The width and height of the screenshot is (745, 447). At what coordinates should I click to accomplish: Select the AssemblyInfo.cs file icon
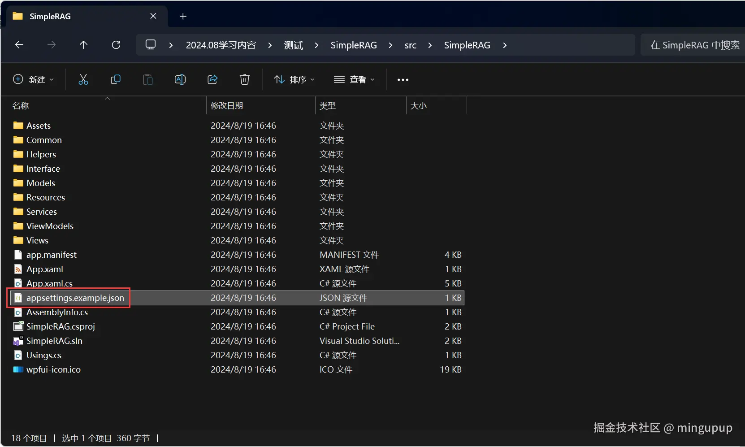pyautogui.click(x=18, y=312)
